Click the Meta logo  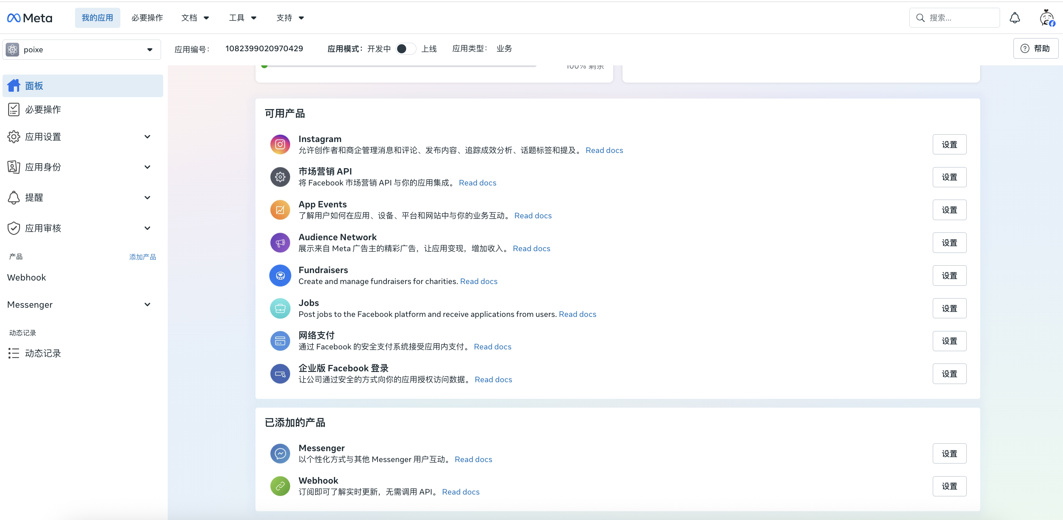click(30, 18)
